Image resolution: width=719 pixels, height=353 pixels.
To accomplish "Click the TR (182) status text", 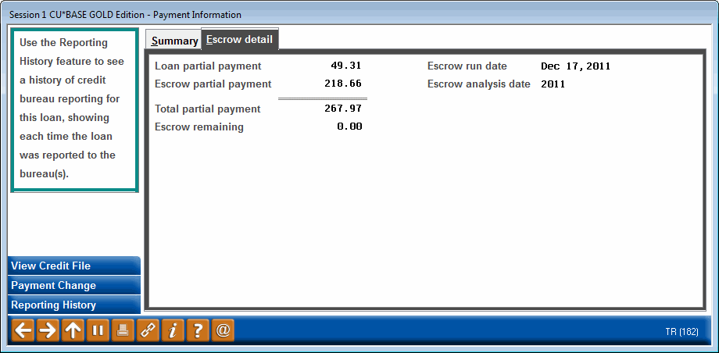I will (x=681, y=331).
